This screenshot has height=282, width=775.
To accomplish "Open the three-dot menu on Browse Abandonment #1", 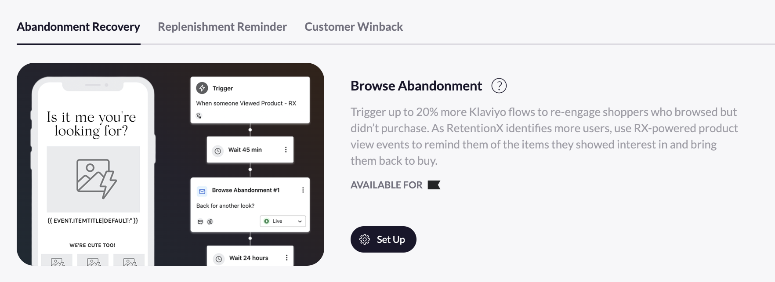I will point(302,190).
